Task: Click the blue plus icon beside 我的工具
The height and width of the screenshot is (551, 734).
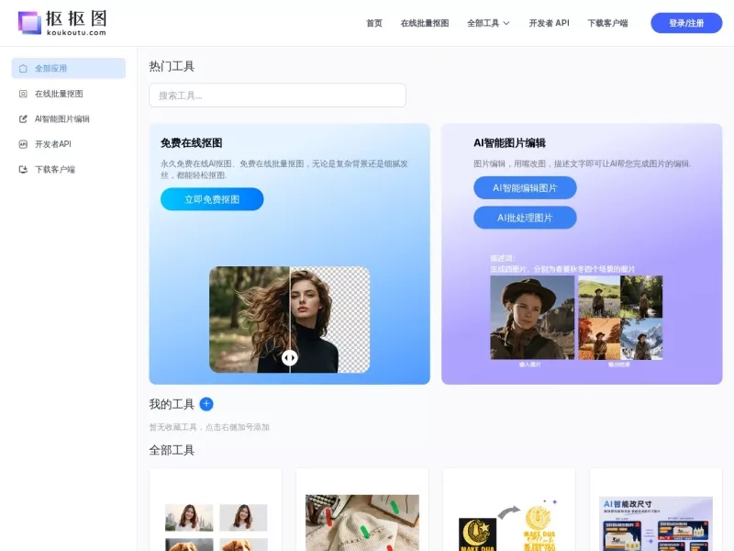Action: (206, 404)
